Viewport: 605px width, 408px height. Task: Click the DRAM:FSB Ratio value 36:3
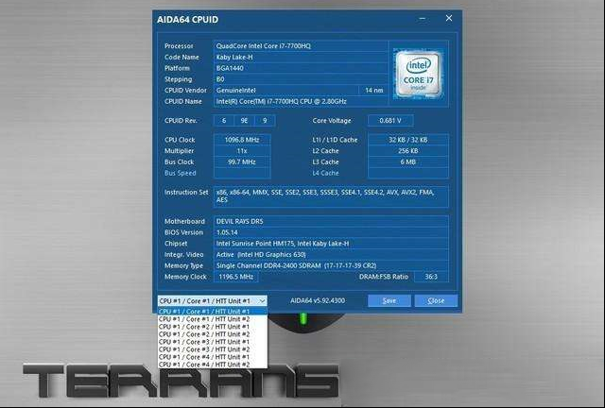[431, 277]
